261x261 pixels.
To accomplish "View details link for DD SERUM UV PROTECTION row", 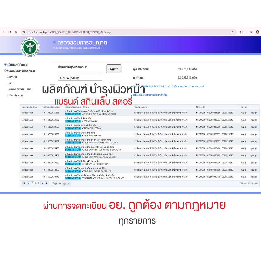I will point(254,163).
